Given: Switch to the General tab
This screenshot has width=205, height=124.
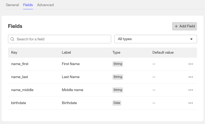Looking at the screenshot, I should point(12,5).
